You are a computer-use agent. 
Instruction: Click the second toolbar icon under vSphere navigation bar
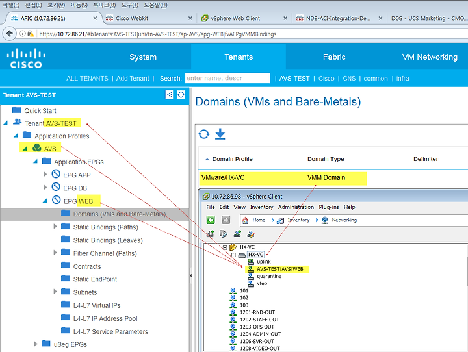pos(224,234)
